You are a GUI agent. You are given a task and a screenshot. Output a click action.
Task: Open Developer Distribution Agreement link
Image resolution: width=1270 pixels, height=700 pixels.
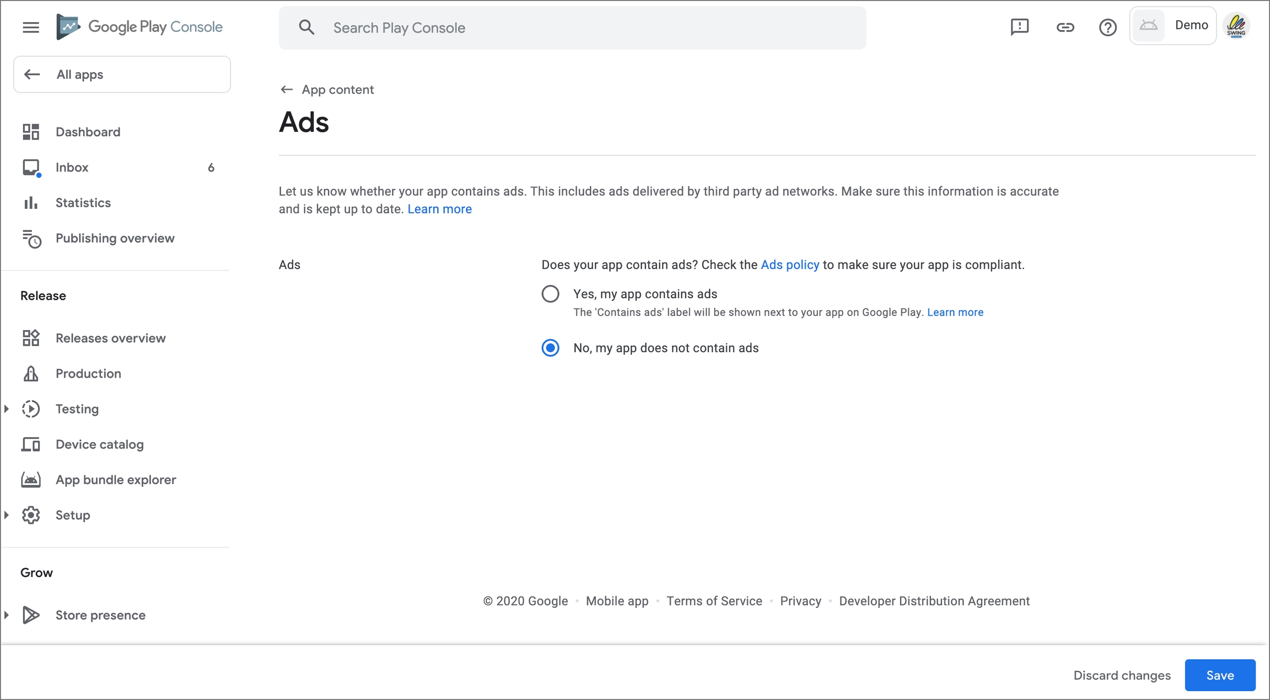click(934, 601)
